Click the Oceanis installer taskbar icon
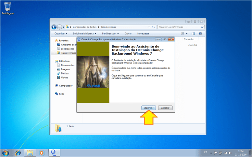 point(54,152)
